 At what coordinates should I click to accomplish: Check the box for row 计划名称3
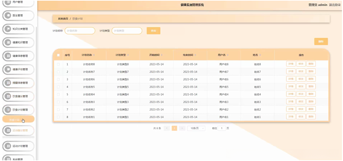coord(58,102)
